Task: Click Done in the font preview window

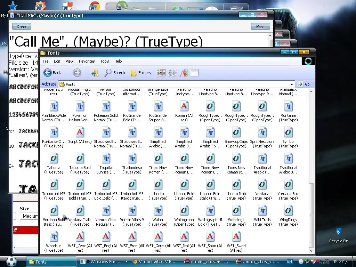Action: (x=21, y=26)
